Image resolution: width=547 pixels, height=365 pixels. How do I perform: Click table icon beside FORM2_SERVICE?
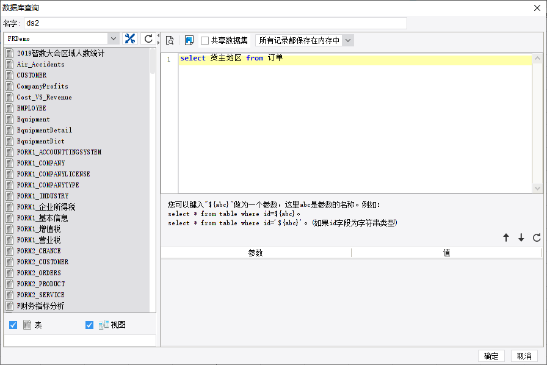10,295
